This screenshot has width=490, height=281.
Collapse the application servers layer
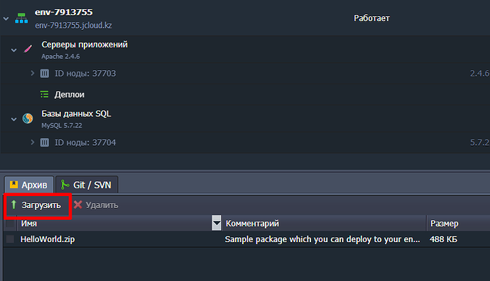(x=13, y=50)
